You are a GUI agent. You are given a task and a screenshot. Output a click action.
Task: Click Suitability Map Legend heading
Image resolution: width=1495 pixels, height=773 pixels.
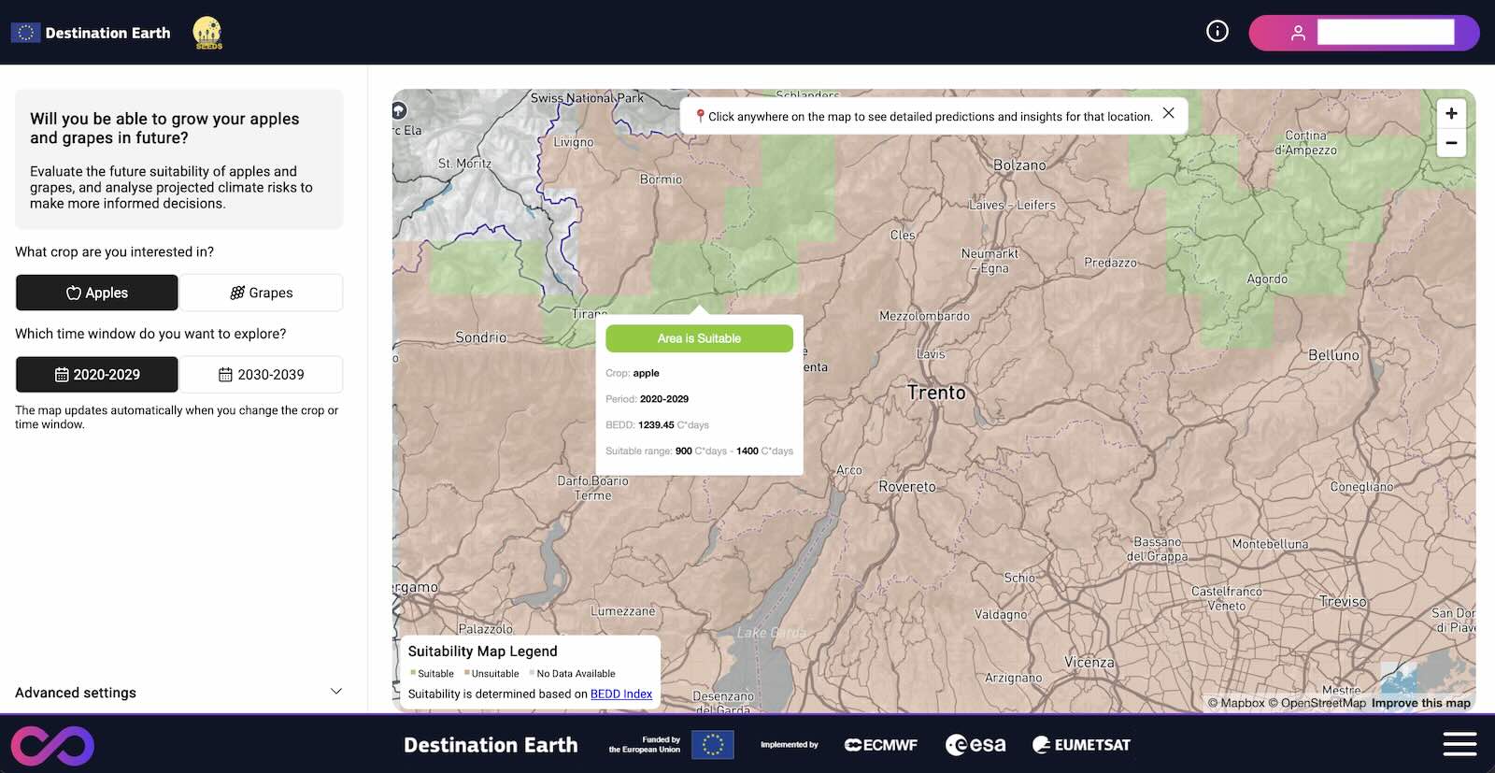tap(482, 651)
